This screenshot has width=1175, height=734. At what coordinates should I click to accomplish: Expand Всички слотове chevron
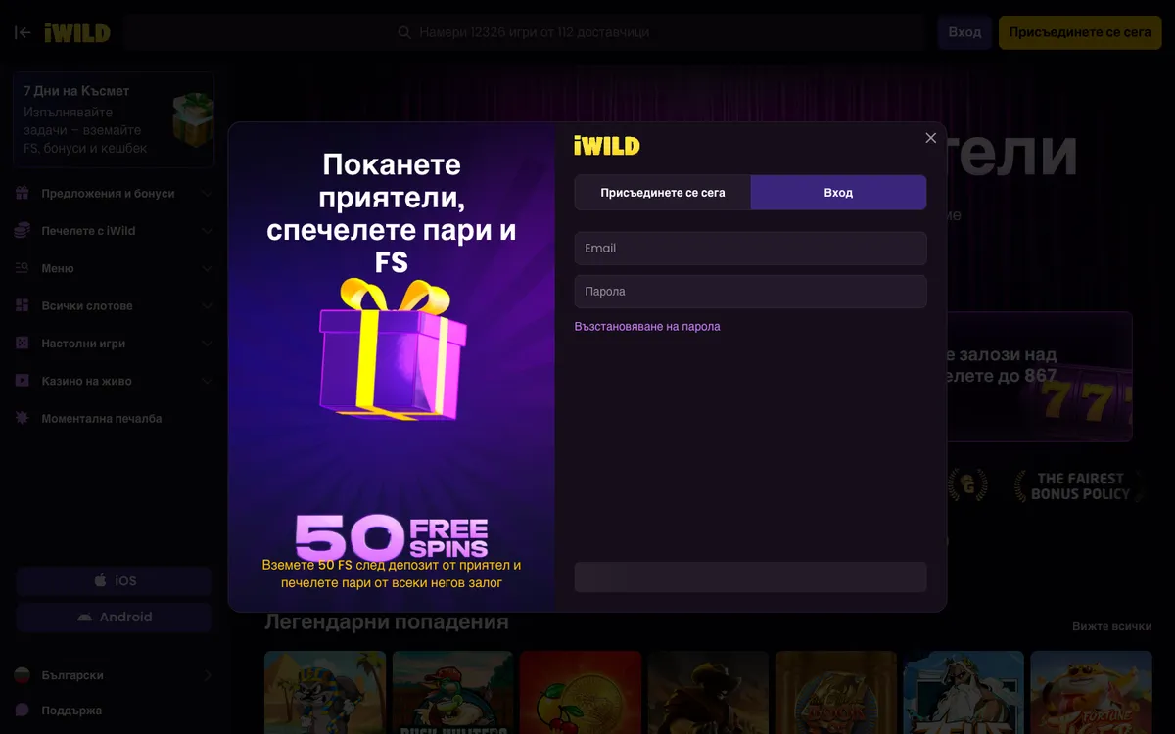click(207, 306)
